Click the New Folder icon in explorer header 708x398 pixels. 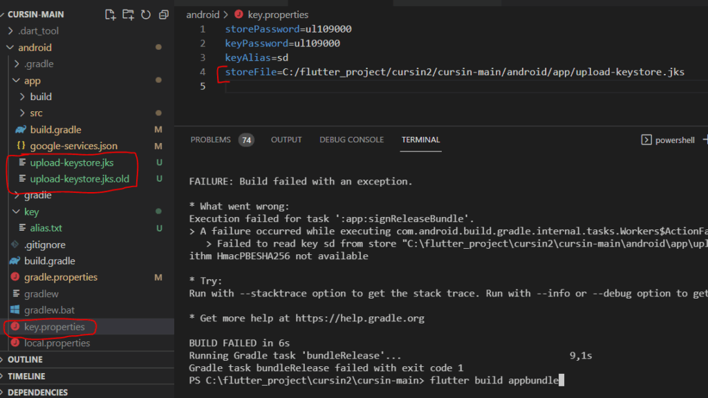tap(128, 15)
